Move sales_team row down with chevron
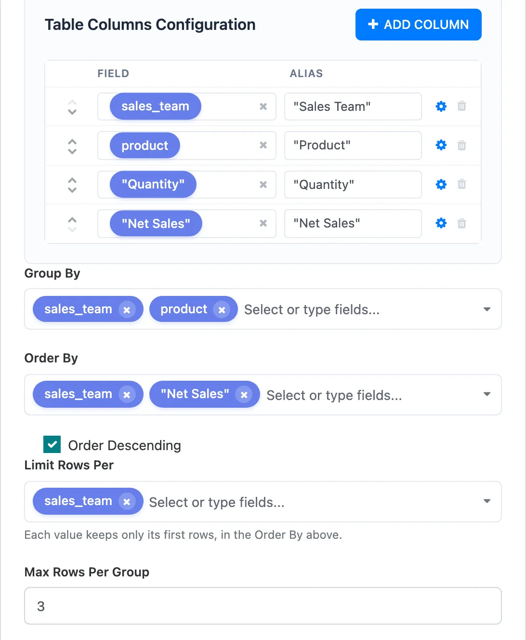 coord(72,112)
